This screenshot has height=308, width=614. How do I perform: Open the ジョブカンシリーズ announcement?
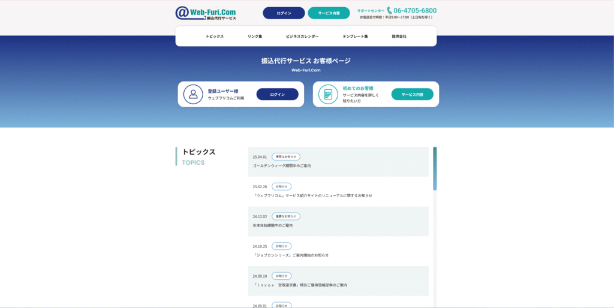point(291,255)
